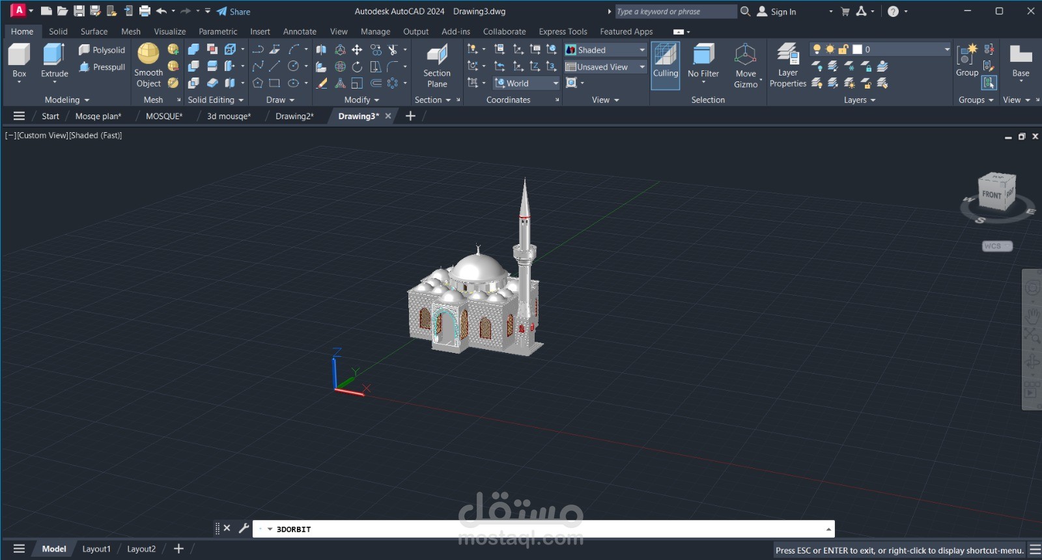1042x560 pixels.
Task: Select the Line tool in Draw panel
Action: 275,66
